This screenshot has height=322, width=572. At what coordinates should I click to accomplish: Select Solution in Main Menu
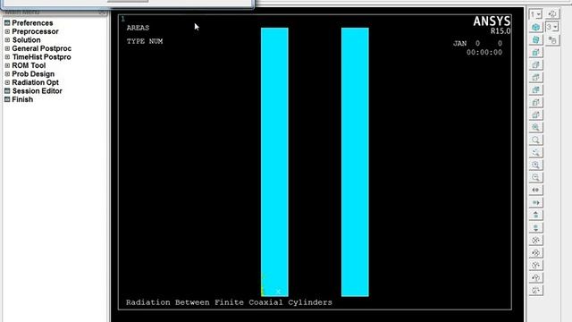point(26,39)
